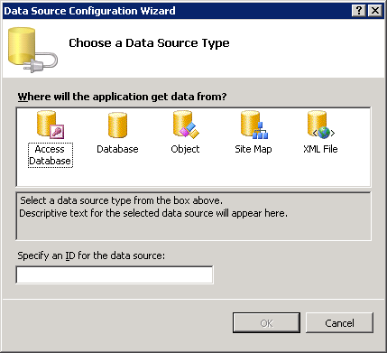Click the OK button
Image resolution: width=387 pixels, height=353 pixels.
pos(266,323)
